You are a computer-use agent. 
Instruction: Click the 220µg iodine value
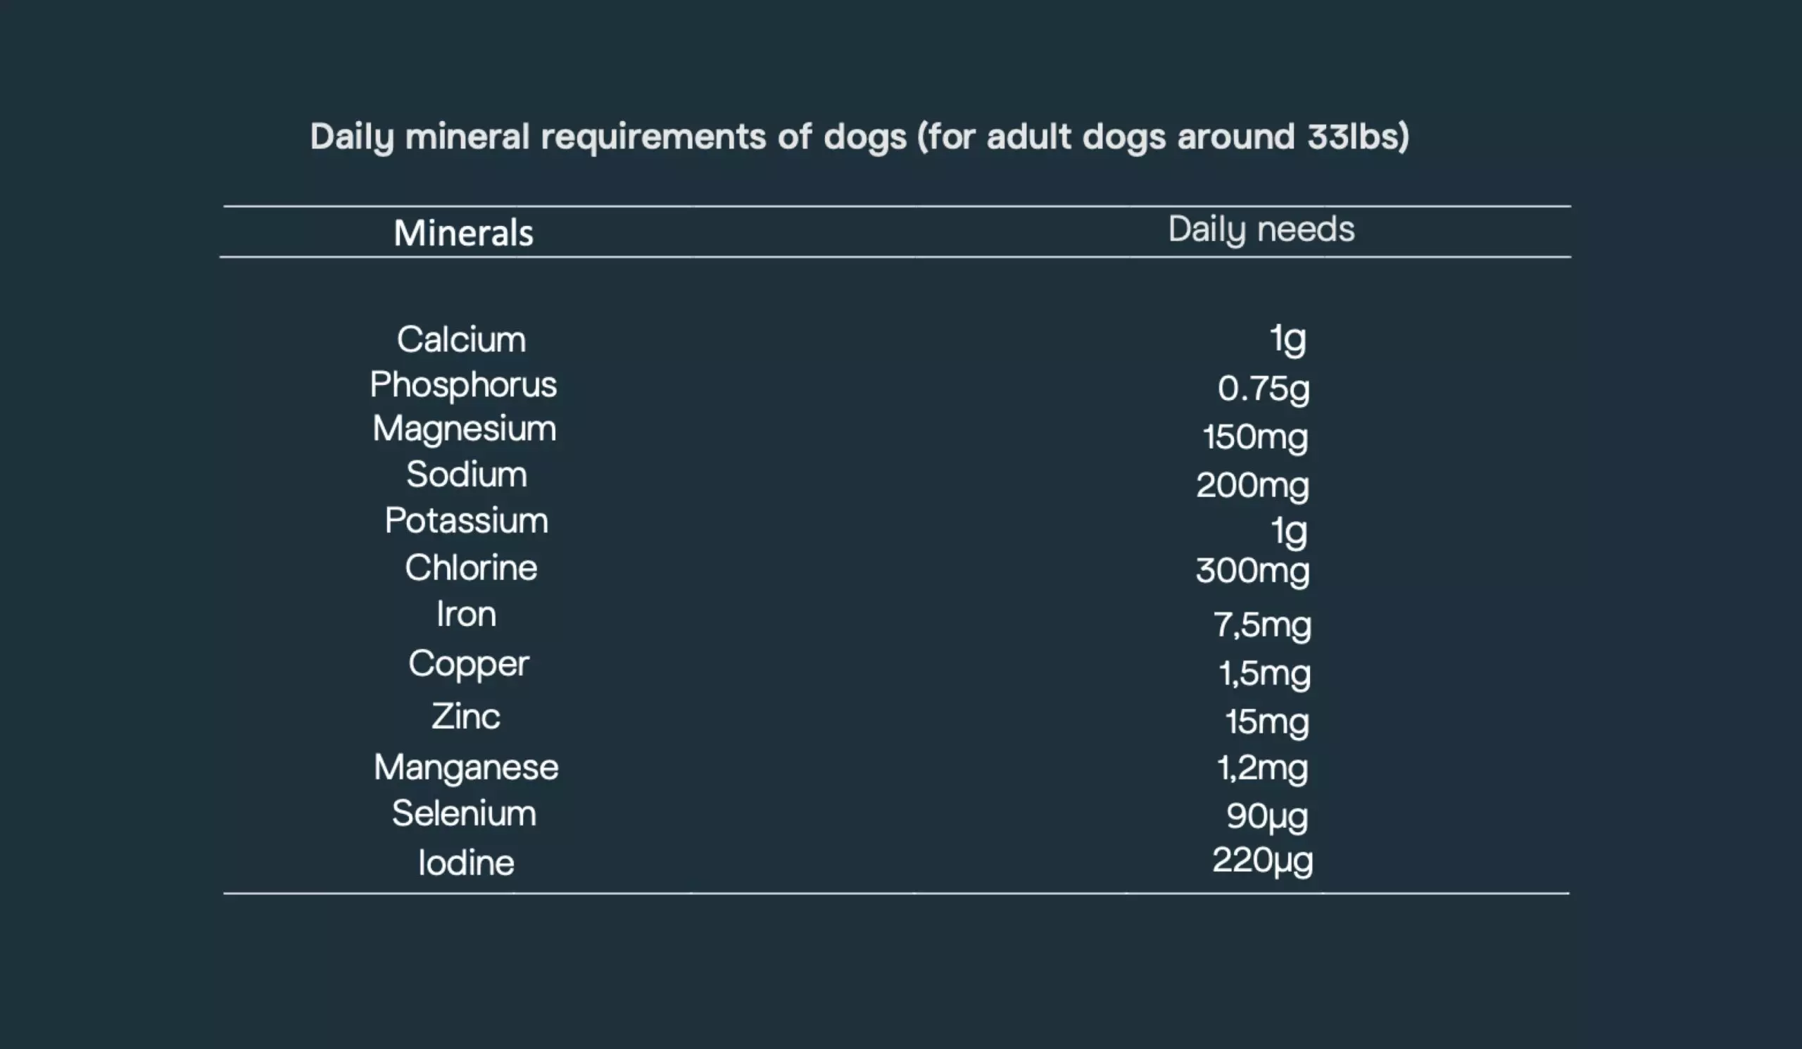coord(1262,862)
